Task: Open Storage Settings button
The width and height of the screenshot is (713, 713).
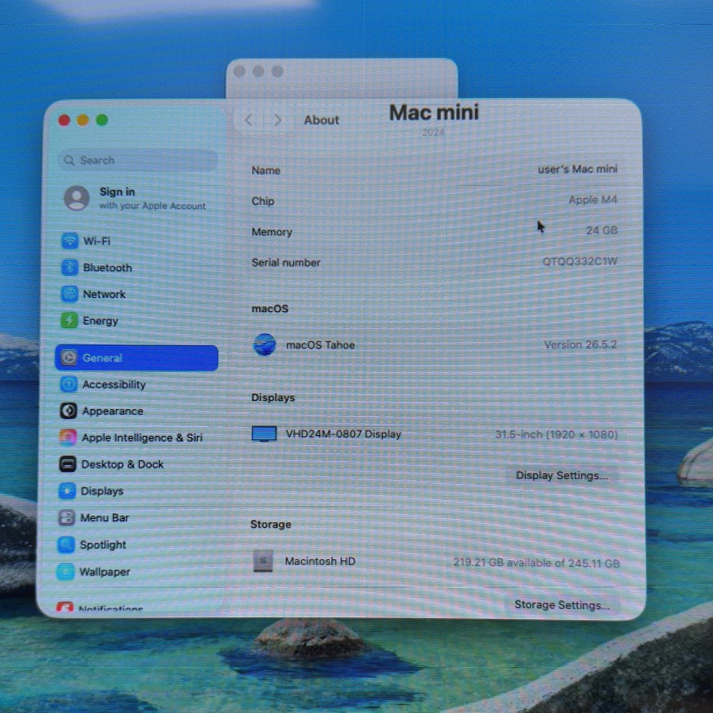Action: tap(562, 605)
